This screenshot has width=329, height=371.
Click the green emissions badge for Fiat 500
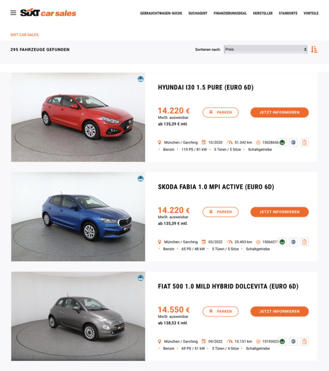pos(282,341)
